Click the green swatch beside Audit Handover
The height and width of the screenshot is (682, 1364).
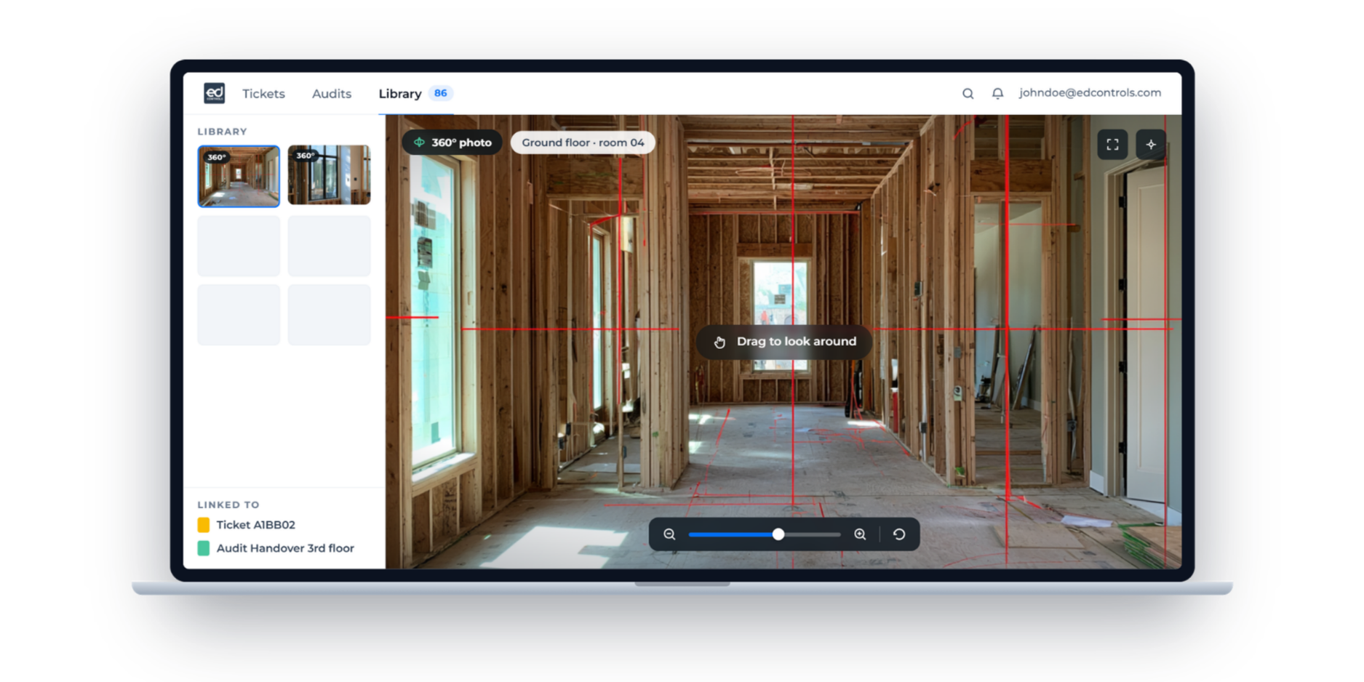click(204, 548)
